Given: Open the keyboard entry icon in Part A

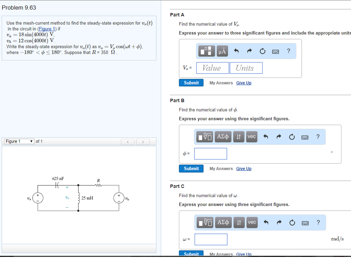Looking at the screenshot, I should click(275, 51).
